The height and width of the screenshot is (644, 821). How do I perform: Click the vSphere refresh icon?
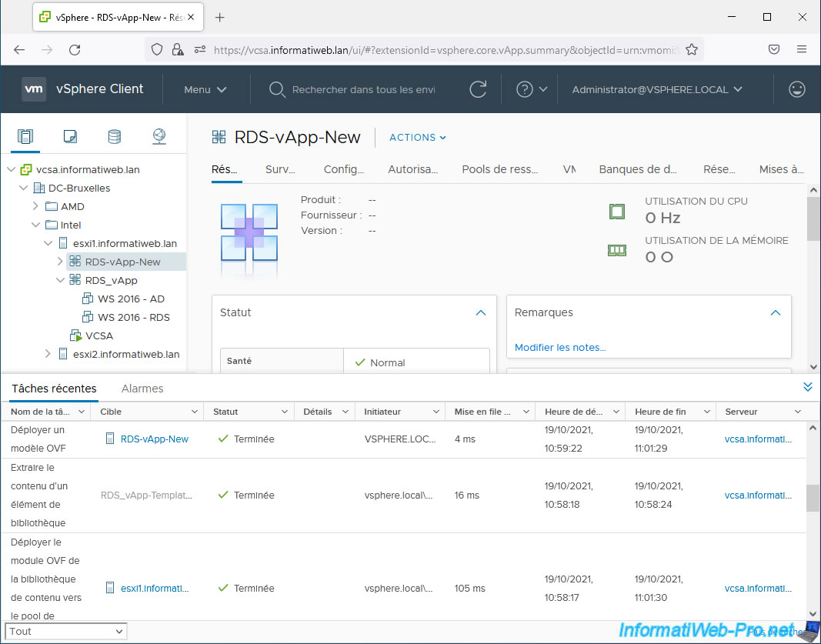478,89
